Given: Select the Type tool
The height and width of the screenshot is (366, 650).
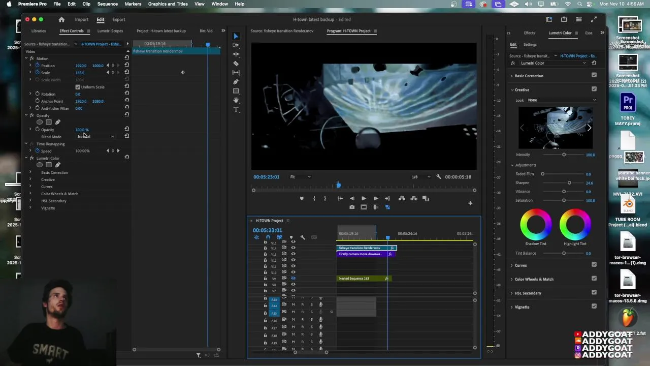Looking at the screenshot, I should pos(236,109).
